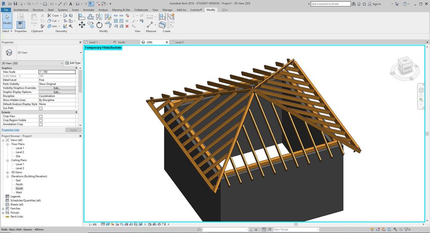Click the Cut geometry tool

[53, 21]
